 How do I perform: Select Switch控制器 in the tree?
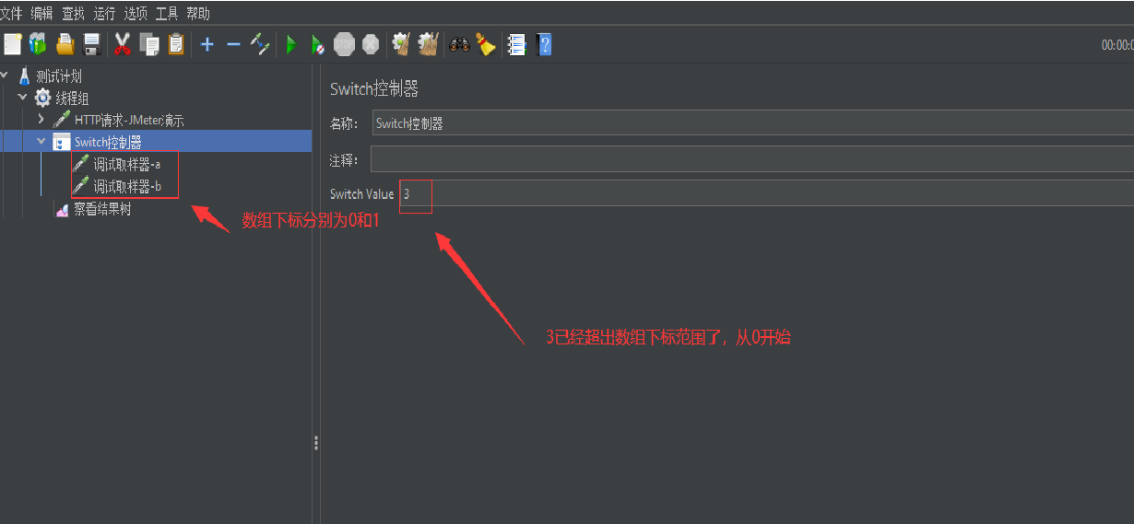[108, 142]
